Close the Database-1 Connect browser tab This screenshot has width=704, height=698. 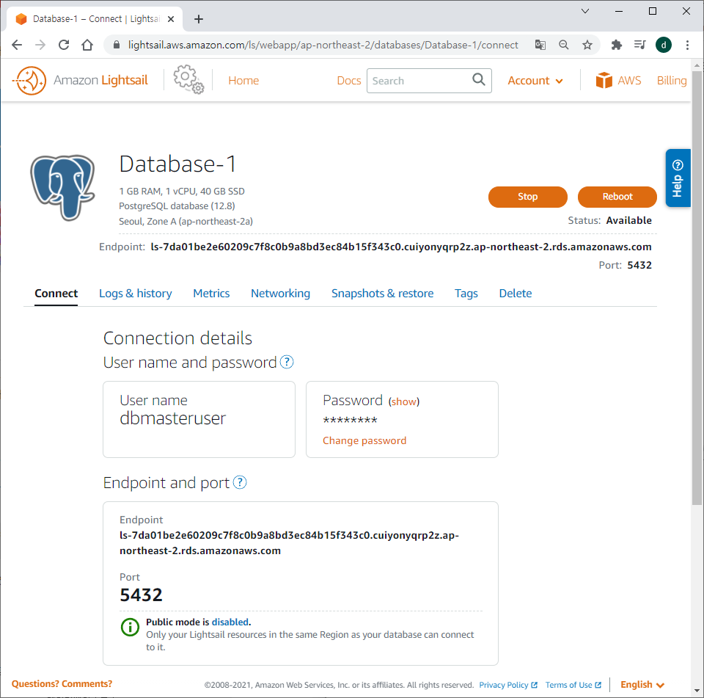pyautogui.click(x=171, y=19)
